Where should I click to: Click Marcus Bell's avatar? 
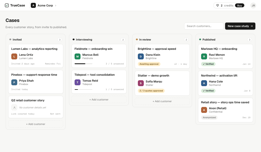point(77,56)
